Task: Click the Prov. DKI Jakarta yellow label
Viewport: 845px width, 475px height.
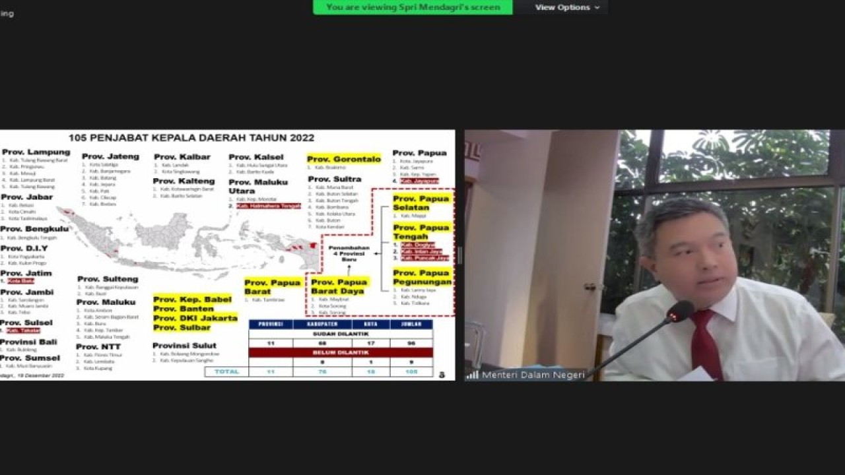Action: pos(195,318)
